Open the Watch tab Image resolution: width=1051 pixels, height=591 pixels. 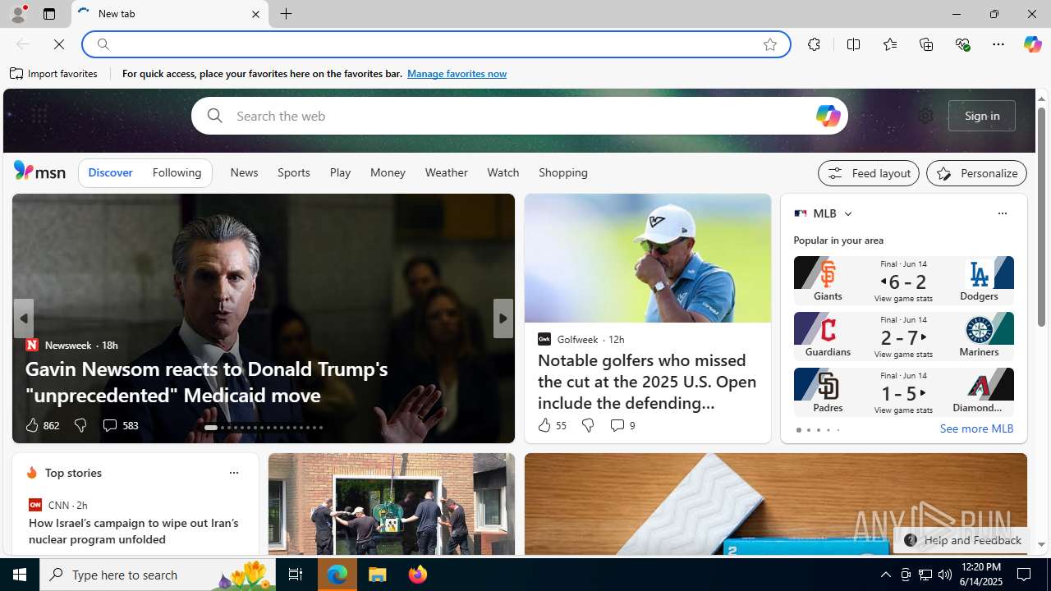click(503, 173)
